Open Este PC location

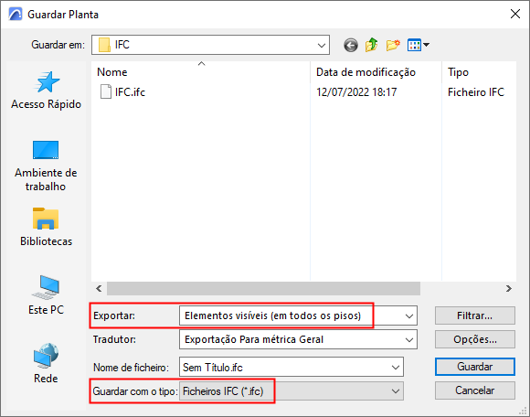[46, 295]
